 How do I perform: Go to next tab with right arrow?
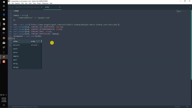(12, 7)
